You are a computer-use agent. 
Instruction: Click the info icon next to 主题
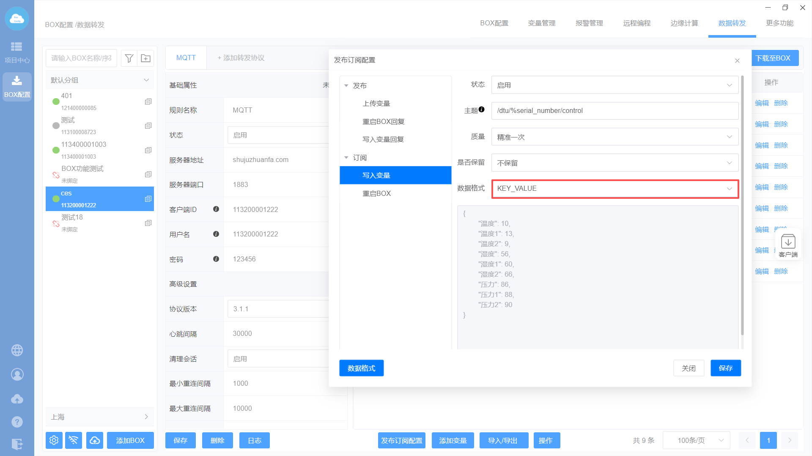(481, 110)
